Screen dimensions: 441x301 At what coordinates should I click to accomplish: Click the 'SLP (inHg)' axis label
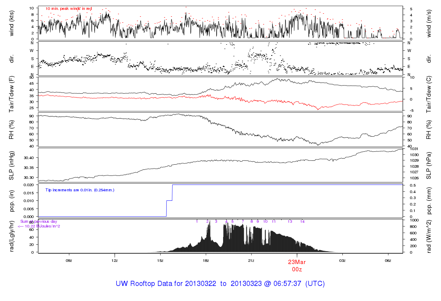12,165
